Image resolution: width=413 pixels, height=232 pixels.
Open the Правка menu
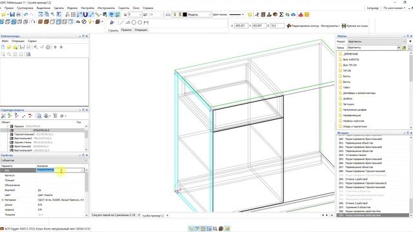(x=9, y=8)
